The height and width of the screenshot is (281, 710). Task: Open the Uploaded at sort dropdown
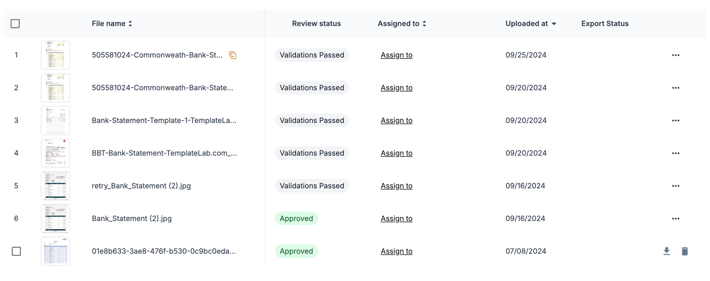point(554,23)
